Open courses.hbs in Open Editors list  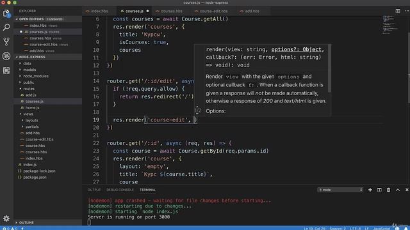click(x=47, y=38)
